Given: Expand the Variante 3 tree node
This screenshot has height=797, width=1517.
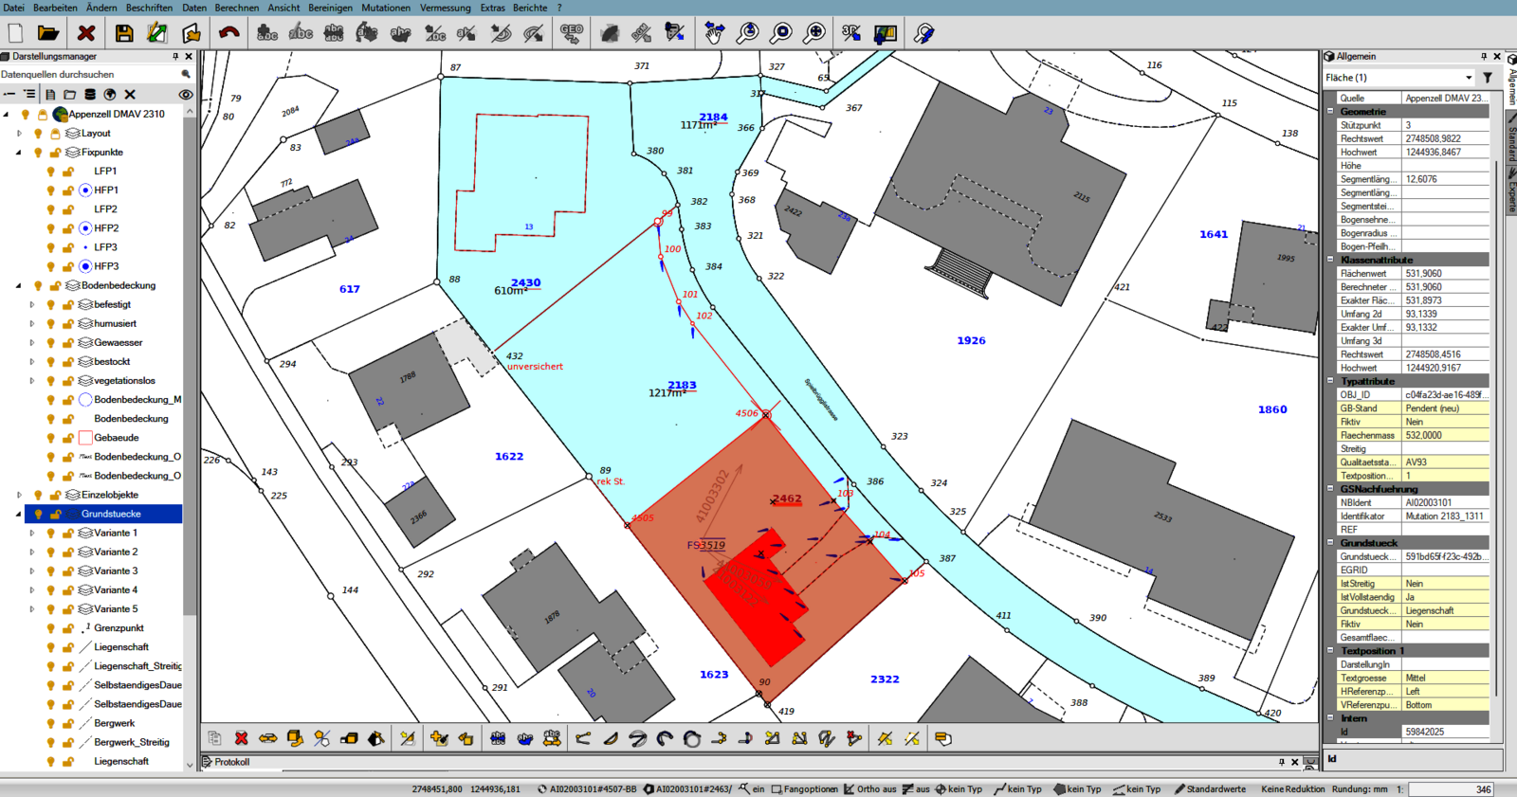Looking at the screenshot, I should tap(32, 571).
